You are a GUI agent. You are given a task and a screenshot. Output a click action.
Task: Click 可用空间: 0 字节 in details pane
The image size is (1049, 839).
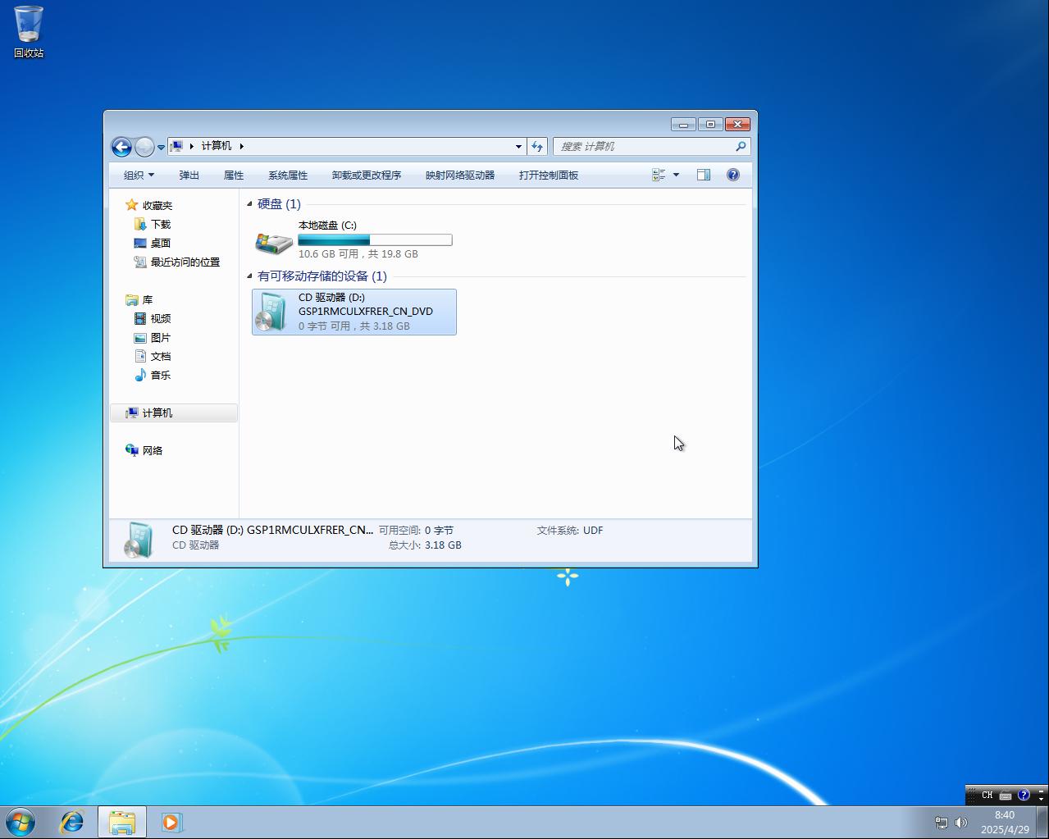[416, 531]
